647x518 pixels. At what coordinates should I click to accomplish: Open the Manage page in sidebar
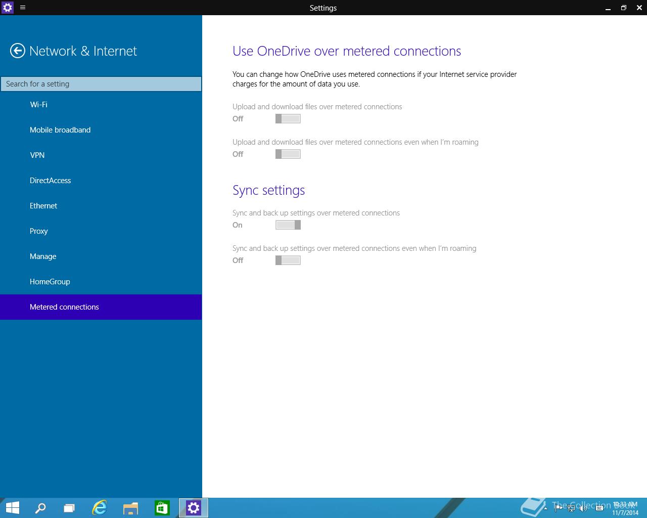(x=101, y=256)
